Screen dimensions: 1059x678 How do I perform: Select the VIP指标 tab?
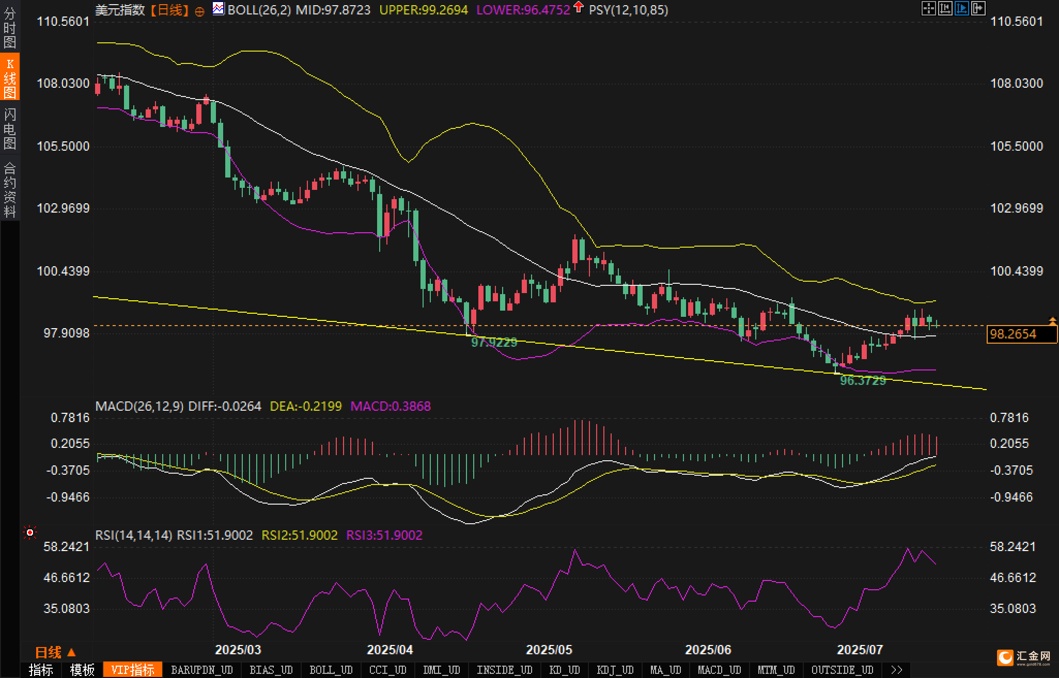[x=133, y=670]
